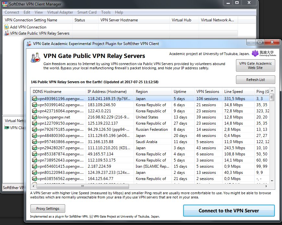Click the VPN Gate Public VPN Relay Servers flask icon in Client Manager

(7, 33)
